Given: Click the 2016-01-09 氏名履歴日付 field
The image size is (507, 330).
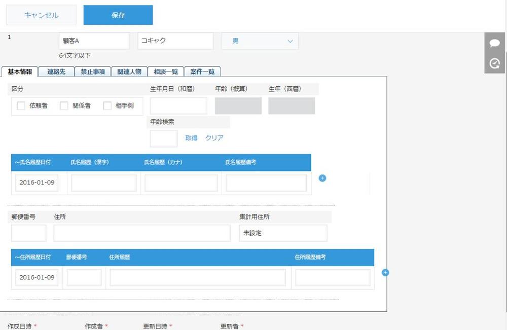Looking at the screenshot, I should (x=37, y=182).
